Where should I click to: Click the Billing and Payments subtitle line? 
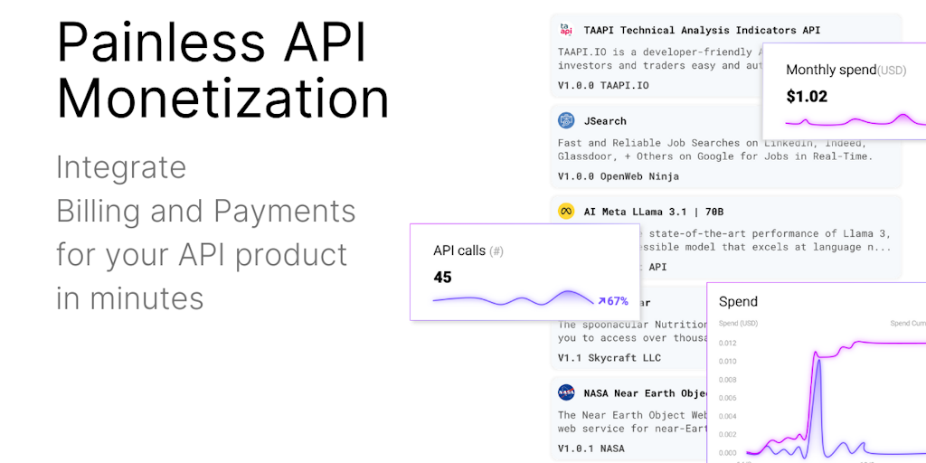coord(205,212)
